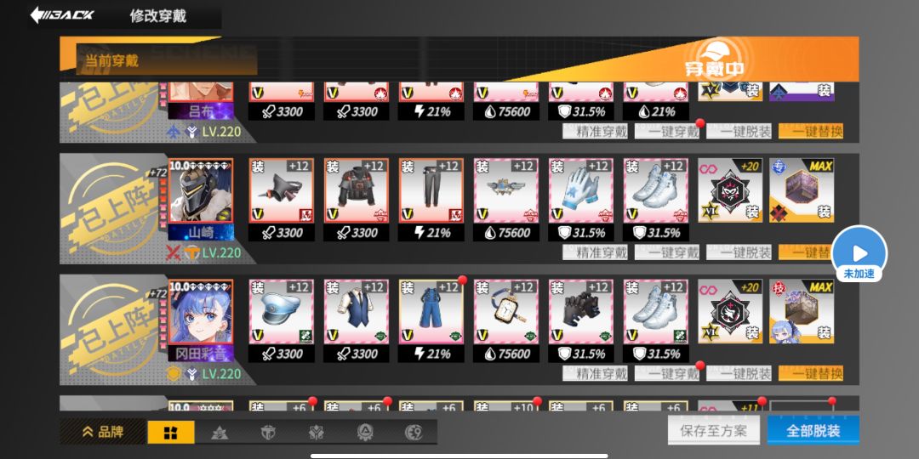Click 山崎's LV.220 level text

221,253
